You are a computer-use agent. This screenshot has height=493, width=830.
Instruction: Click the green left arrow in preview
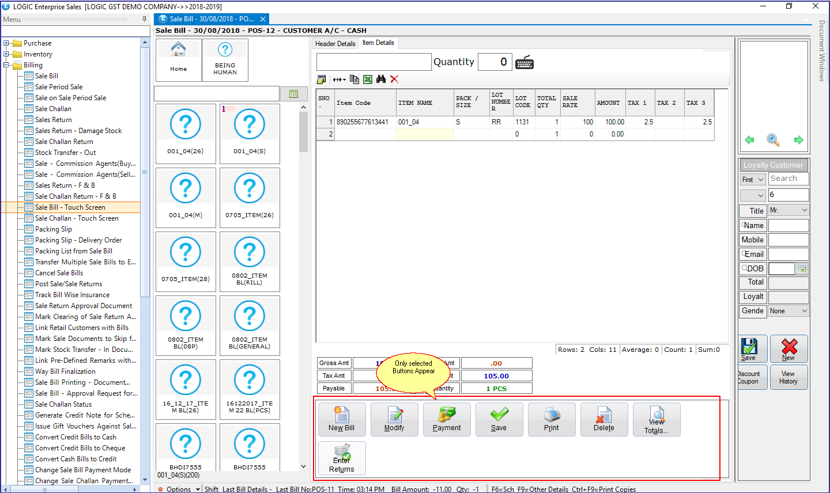point(749,140)
